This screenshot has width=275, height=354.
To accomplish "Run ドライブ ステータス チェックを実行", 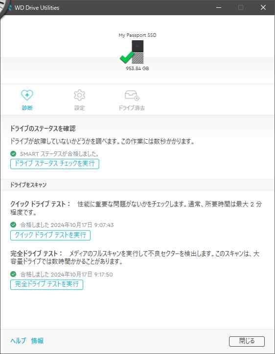I will click(x=54, y=164).
